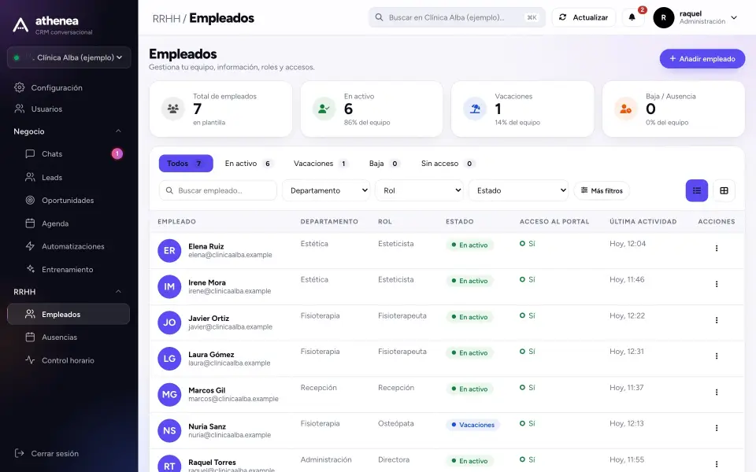Click the Vacaciones umbrella card icon

coord(475,109)
